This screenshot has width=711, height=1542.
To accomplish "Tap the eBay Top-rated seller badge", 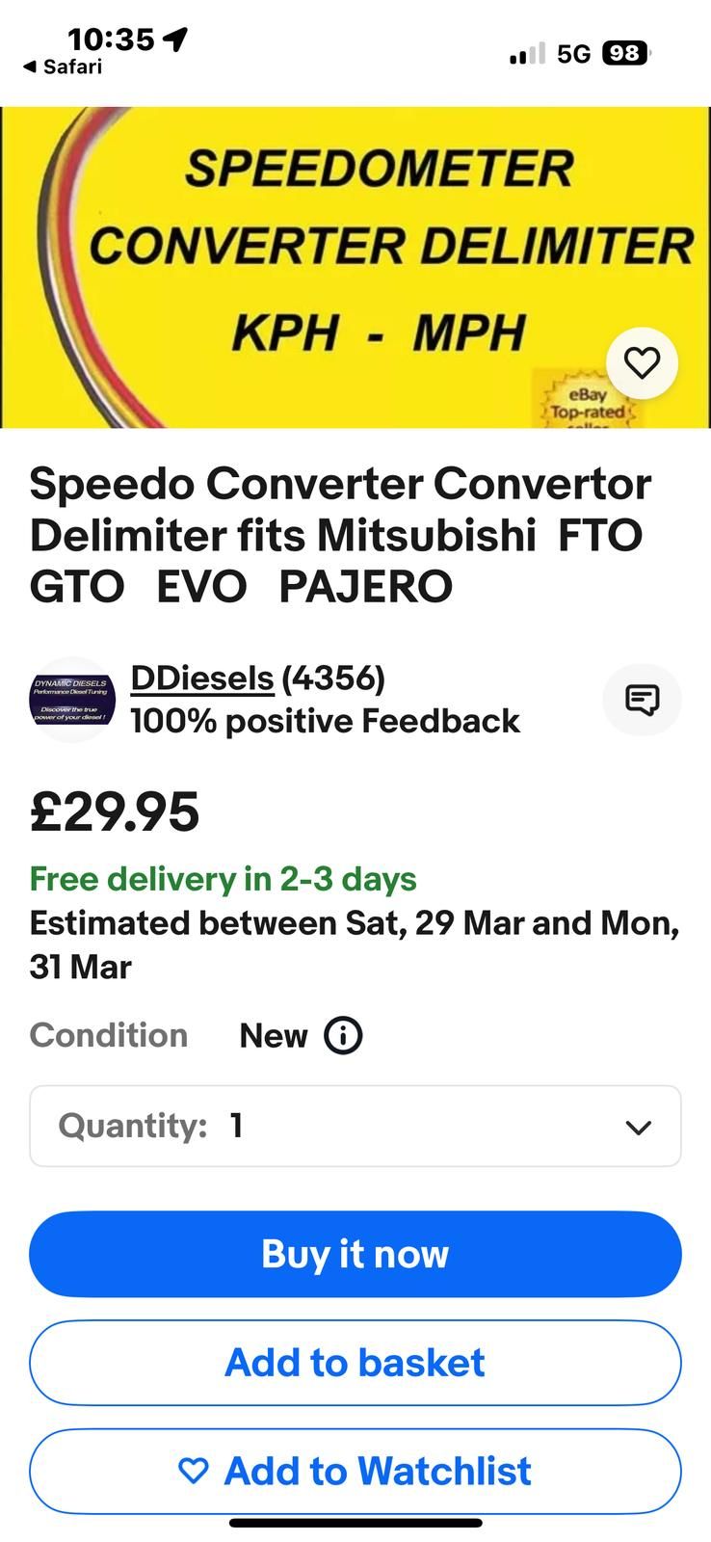I will coord(587,405).
